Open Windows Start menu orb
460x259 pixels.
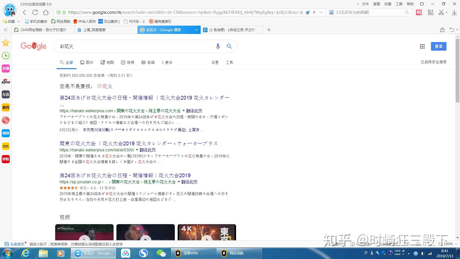(x=8, y=254)
